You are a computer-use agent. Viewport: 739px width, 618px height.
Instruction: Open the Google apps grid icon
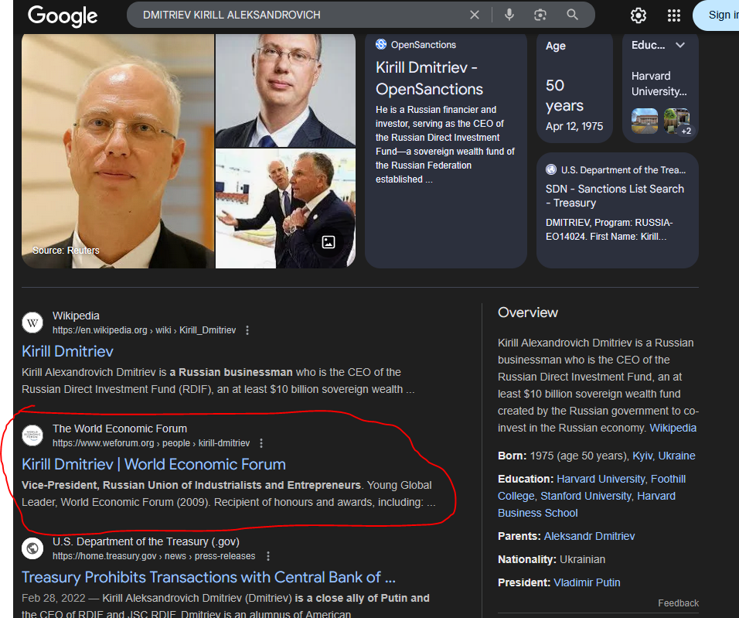674,15
